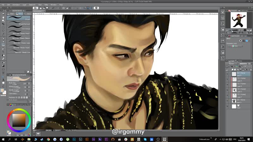Open Google Chrome from the taskbar
This screenshot has width=253, height=142.
tap(48, 139)
